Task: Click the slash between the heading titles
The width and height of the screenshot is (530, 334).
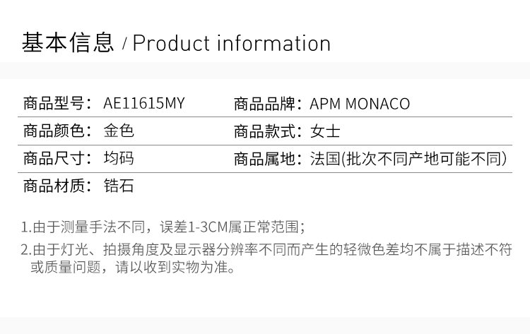Action: (x=124, y=45)
